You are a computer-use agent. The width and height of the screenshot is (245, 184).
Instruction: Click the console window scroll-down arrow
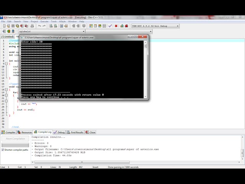145,97
